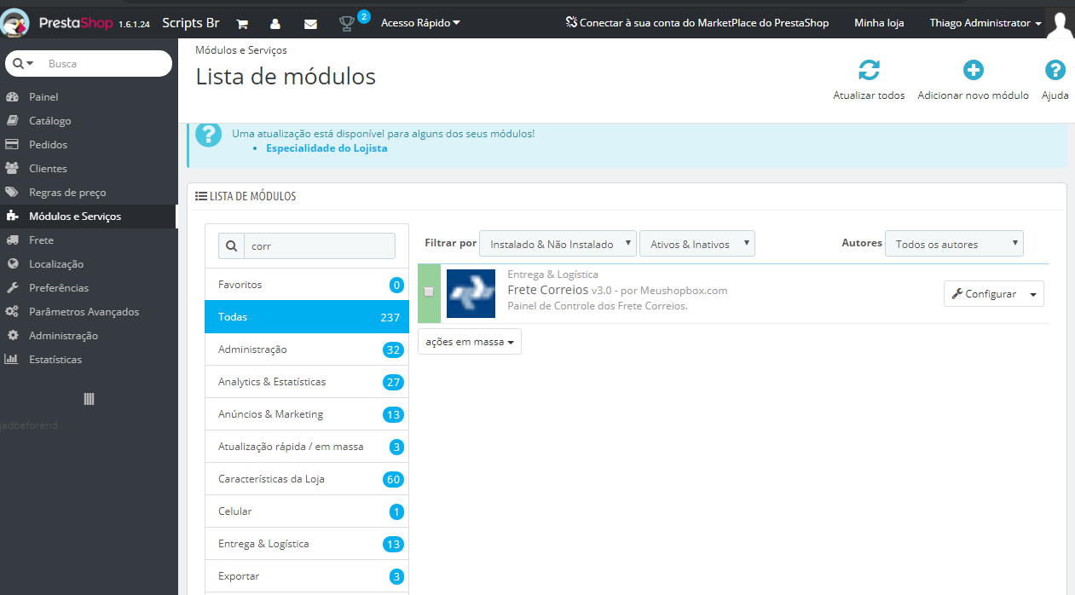Select Catálogo in the sidebar menu
Image resolution: width=1075 pixels, height=595 pixels.
[x=50, y=121]
